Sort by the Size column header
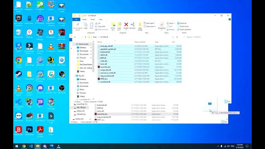The image size is (265, 149). click(173, 42)
